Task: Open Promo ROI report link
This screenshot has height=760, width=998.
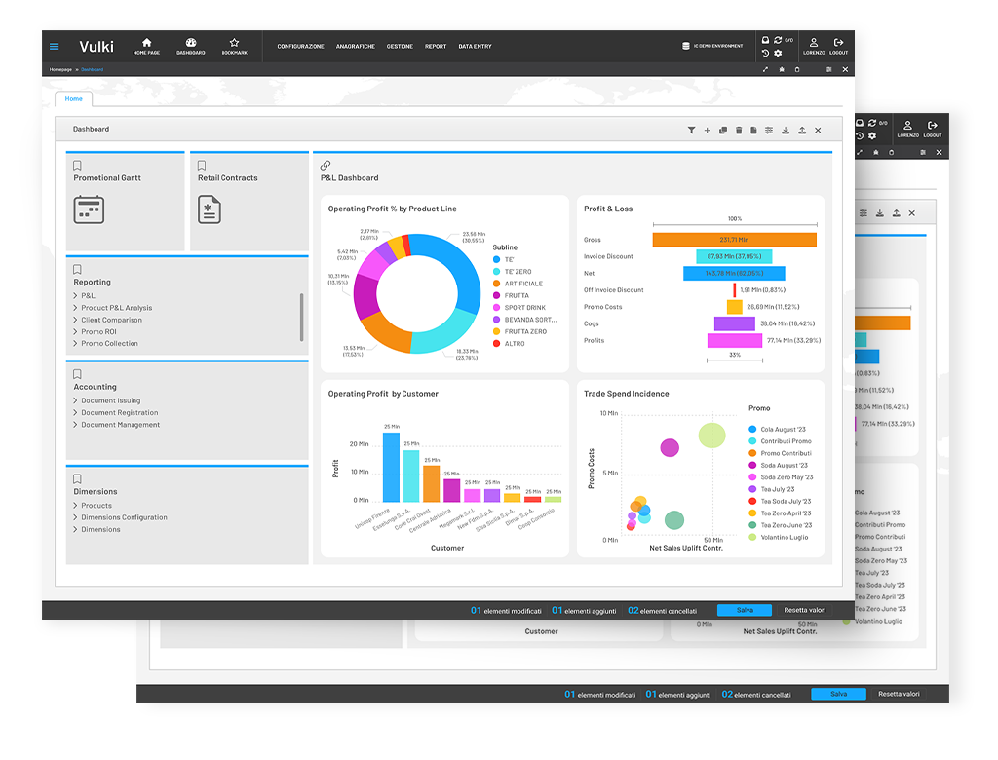Action: click(98, 331)
